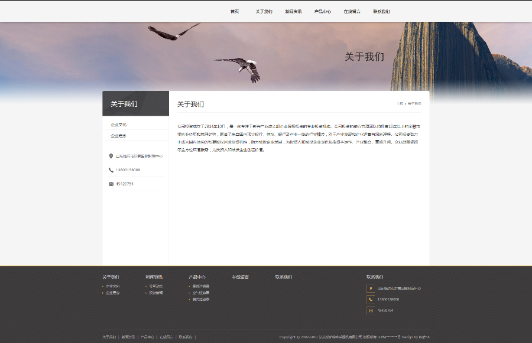Click the sidebar address text beside pin

139,156
